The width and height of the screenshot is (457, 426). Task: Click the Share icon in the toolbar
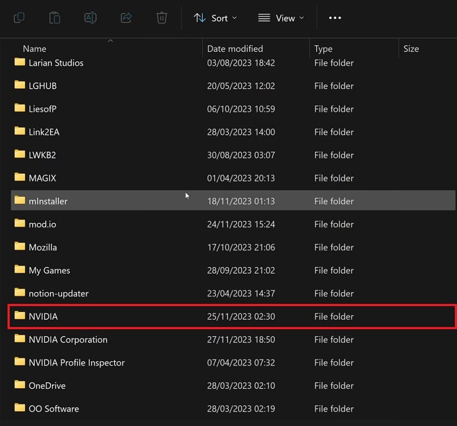click(x=126, y=18)
